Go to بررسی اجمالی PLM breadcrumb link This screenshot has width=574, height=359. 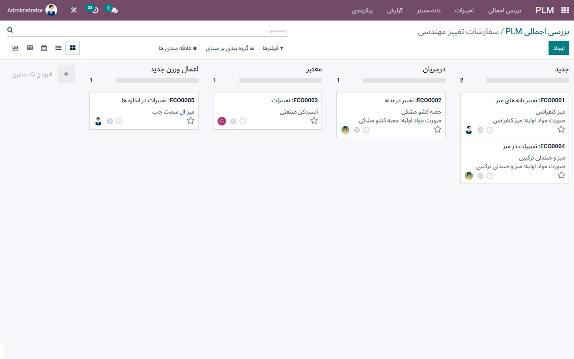[x=537, y=32]
